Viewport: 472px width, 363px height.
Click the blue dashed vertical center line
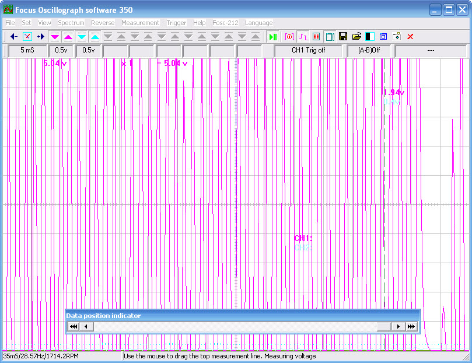(236, 169)
